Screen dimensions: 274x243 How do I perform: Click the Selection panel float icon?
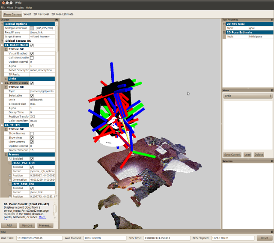point(271,161)
